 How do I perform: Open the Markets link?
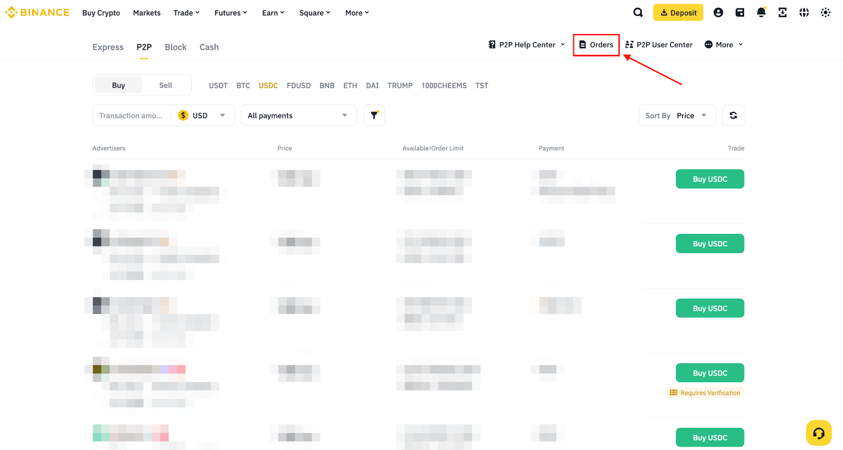coord(146,13)
